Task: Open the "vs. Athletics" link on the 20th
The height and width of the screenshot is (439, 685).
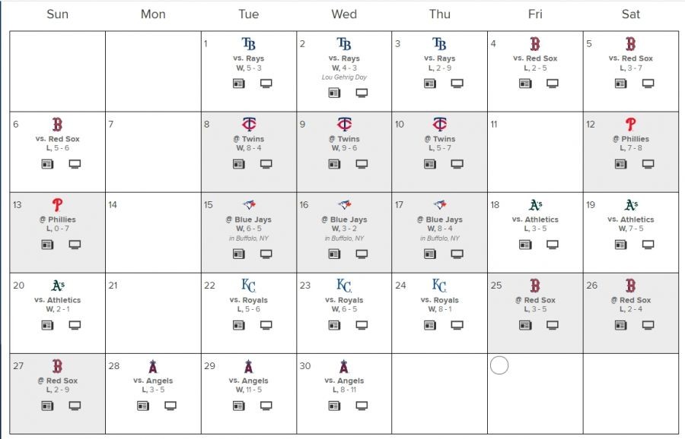Action: click(x=58, y=300)
